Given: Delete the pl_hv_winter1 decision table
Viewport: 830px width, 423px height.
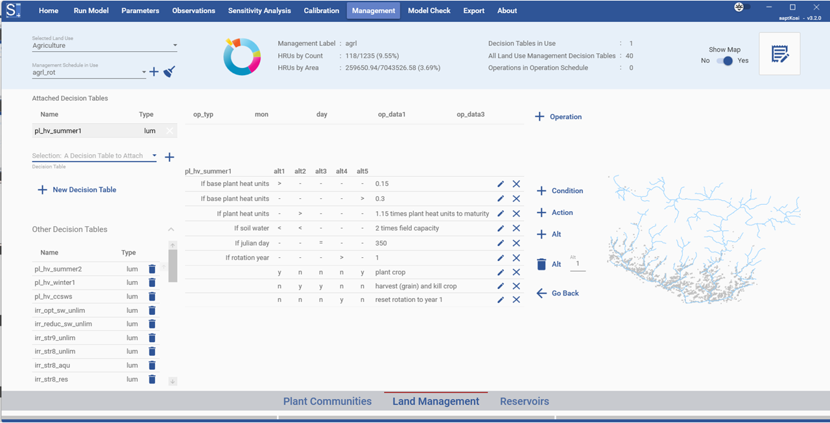Looking at the screenshot, I should (x=152, y=282).
